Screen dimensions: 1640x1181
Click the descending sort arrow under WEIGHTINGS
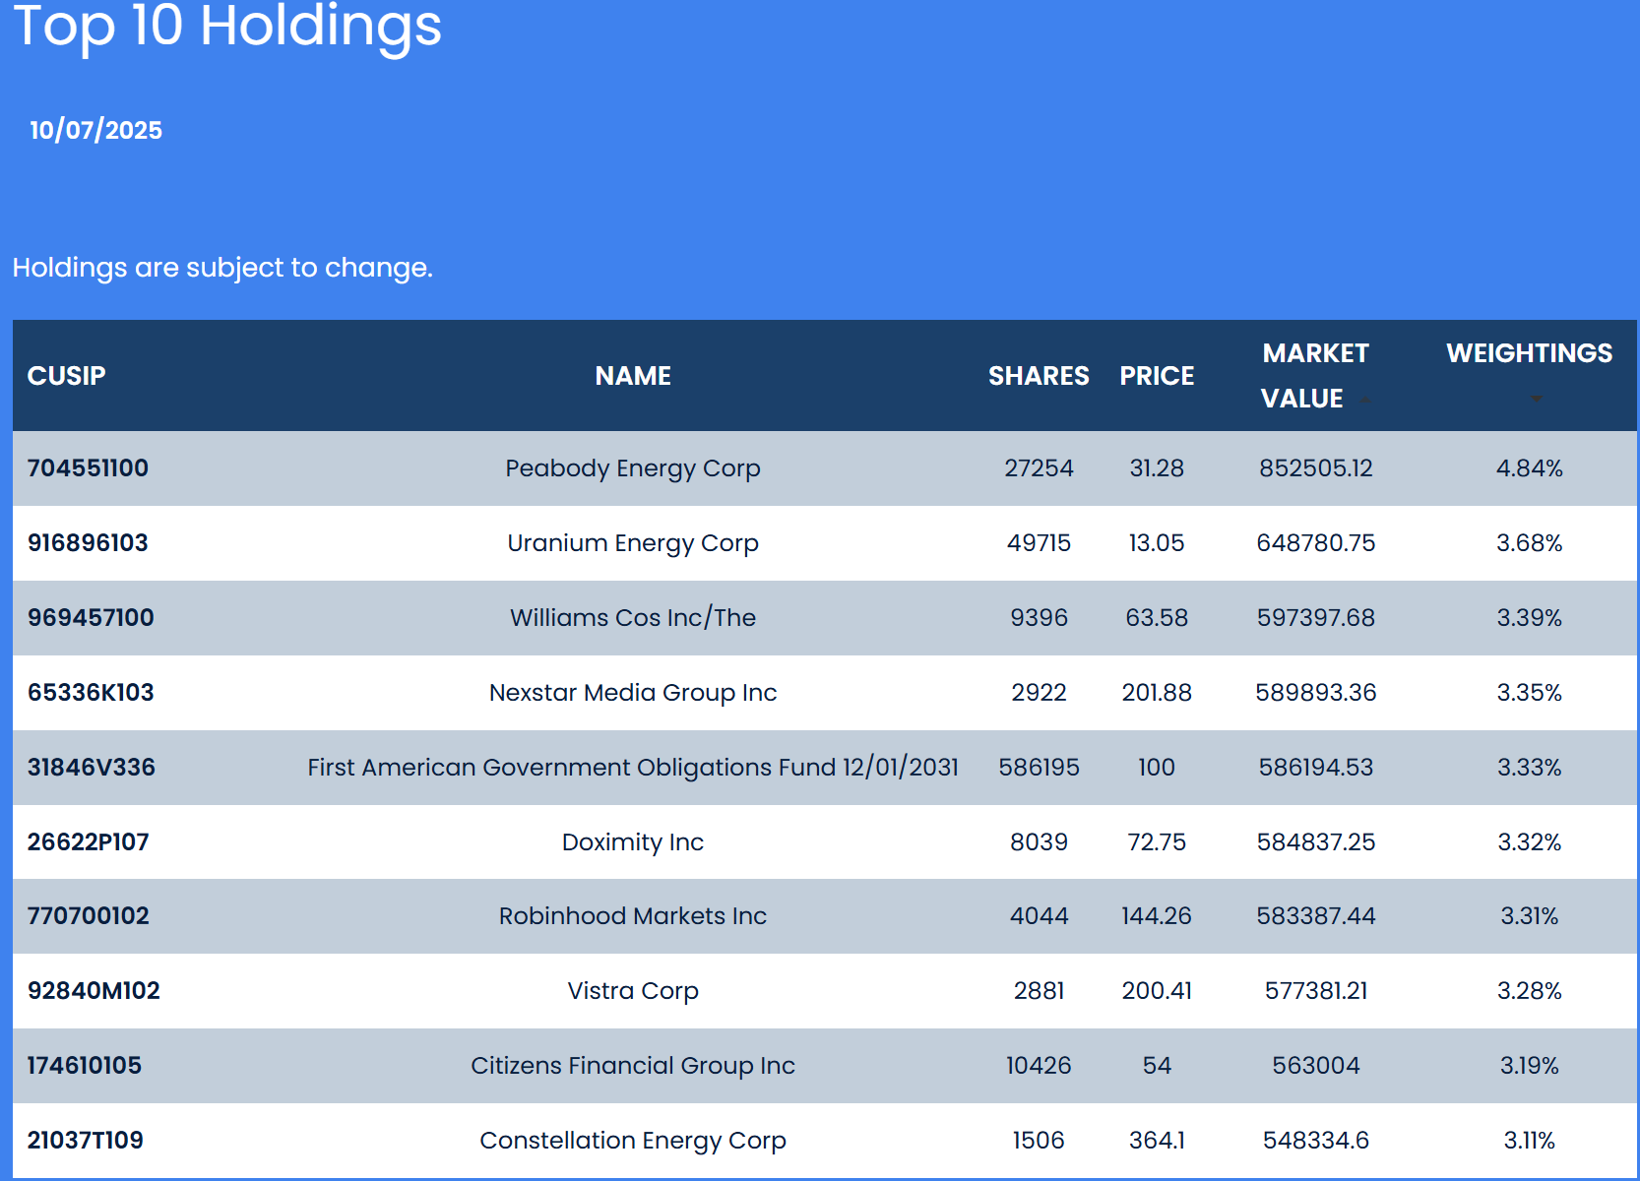pos(1536,399)
